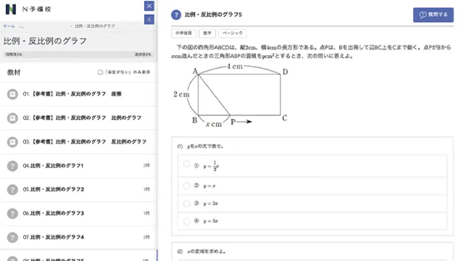Screen dimensions: 464x261
Task: Select the document icon beside 03 反比例のグラフ
Action: (x=12, y=142)
